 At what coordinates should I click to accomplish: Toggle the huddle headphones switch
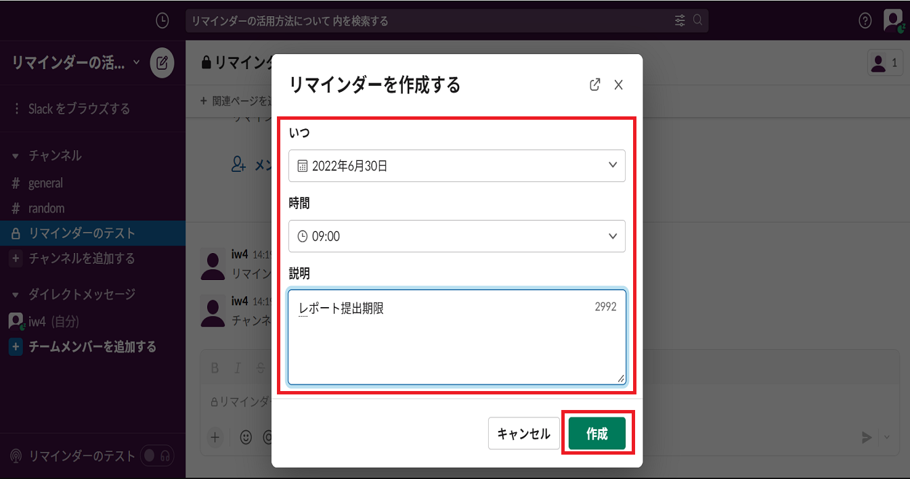point(157,456)
